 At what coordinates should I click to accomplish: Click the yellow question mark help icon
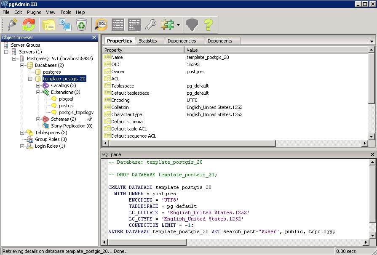(x=209, y=24)
